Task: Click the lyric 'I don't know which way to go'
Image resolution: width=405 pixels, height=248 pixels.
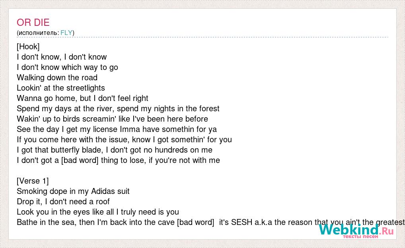Action: point(67,67)
